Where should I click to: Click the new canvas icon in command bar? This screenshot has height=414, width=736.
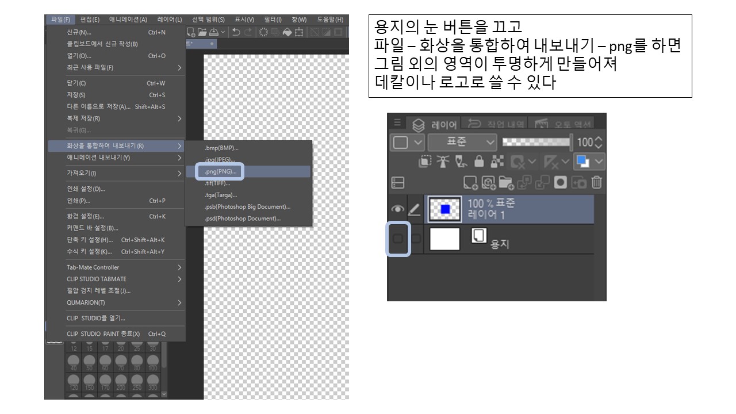[191, 32]
